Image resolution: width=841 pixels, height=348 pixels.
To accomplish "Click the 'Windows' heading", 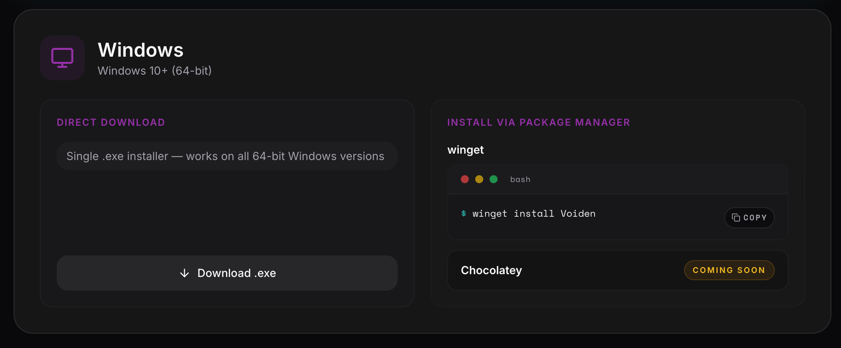I will (x=141, y=50).
